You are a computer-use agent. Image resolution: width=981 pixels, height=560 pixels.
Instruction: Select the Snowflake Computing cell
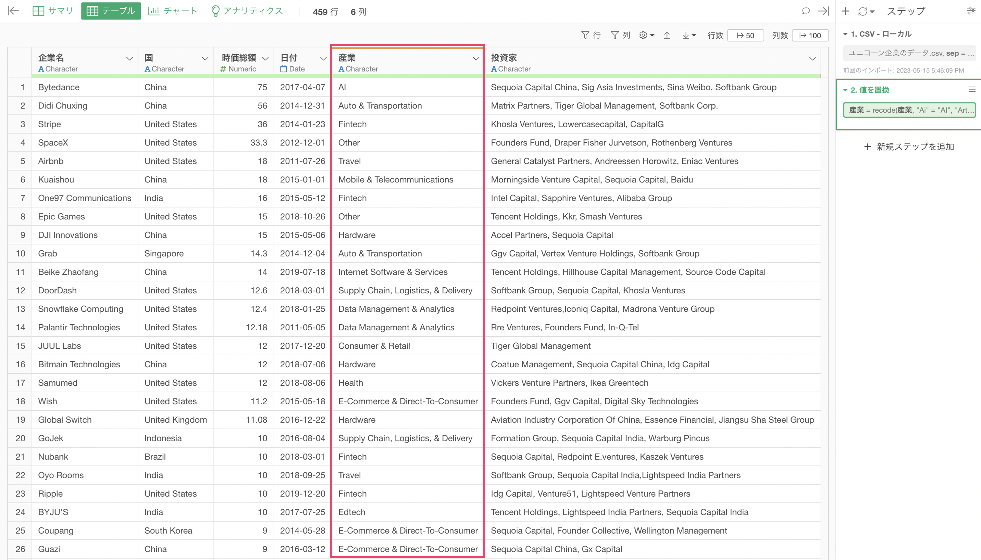tap(85, 309)
